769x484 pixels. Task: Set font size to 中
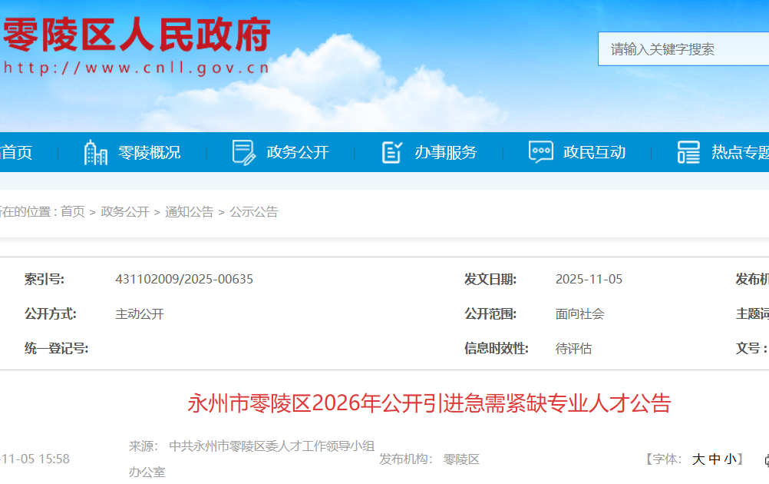coord(714,459)
